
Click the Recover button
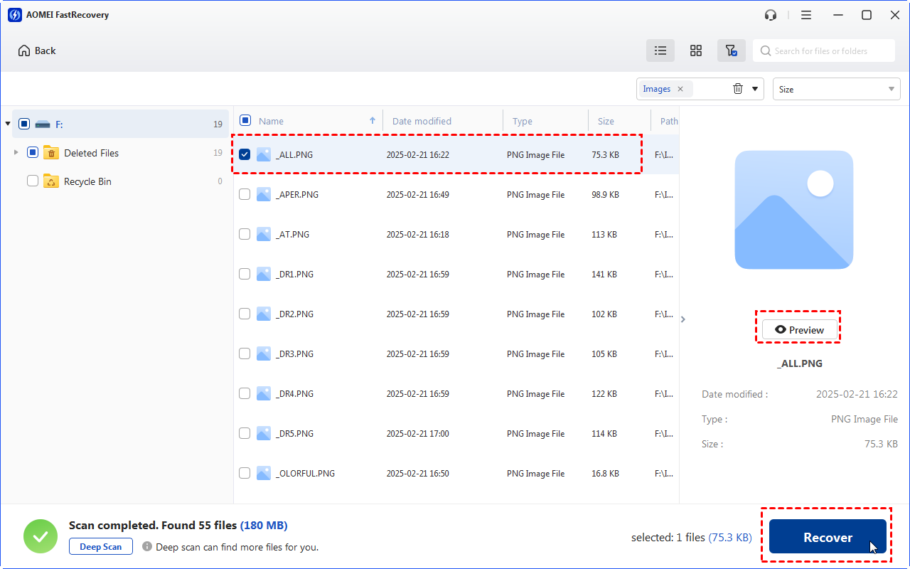pos(828,537)
